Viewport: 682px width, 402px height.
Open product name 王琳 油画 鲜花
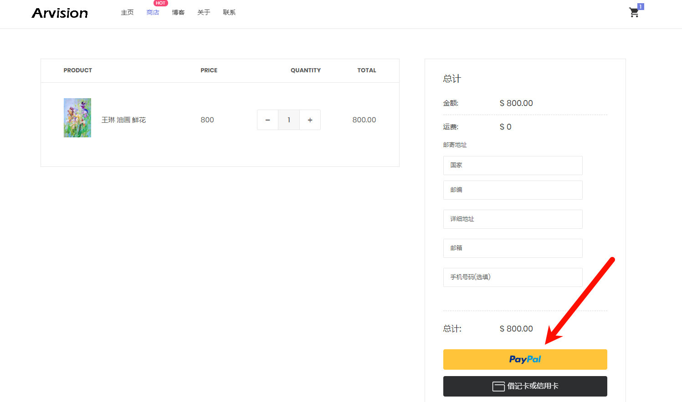click(x=123, y=120)
